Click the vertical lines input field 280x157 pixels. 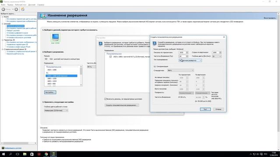click(x=215, y=52)
